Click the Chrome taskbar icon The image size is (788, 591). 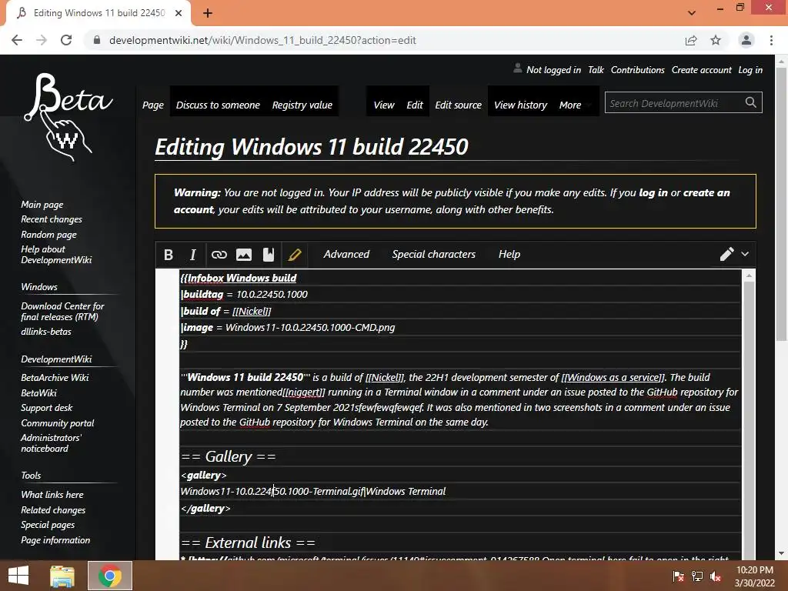point(110,576)
